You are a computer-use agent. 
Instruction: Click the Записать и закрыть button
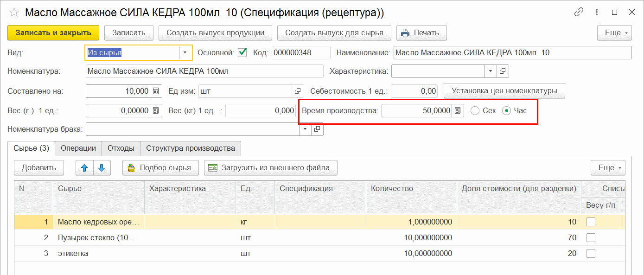53,33
